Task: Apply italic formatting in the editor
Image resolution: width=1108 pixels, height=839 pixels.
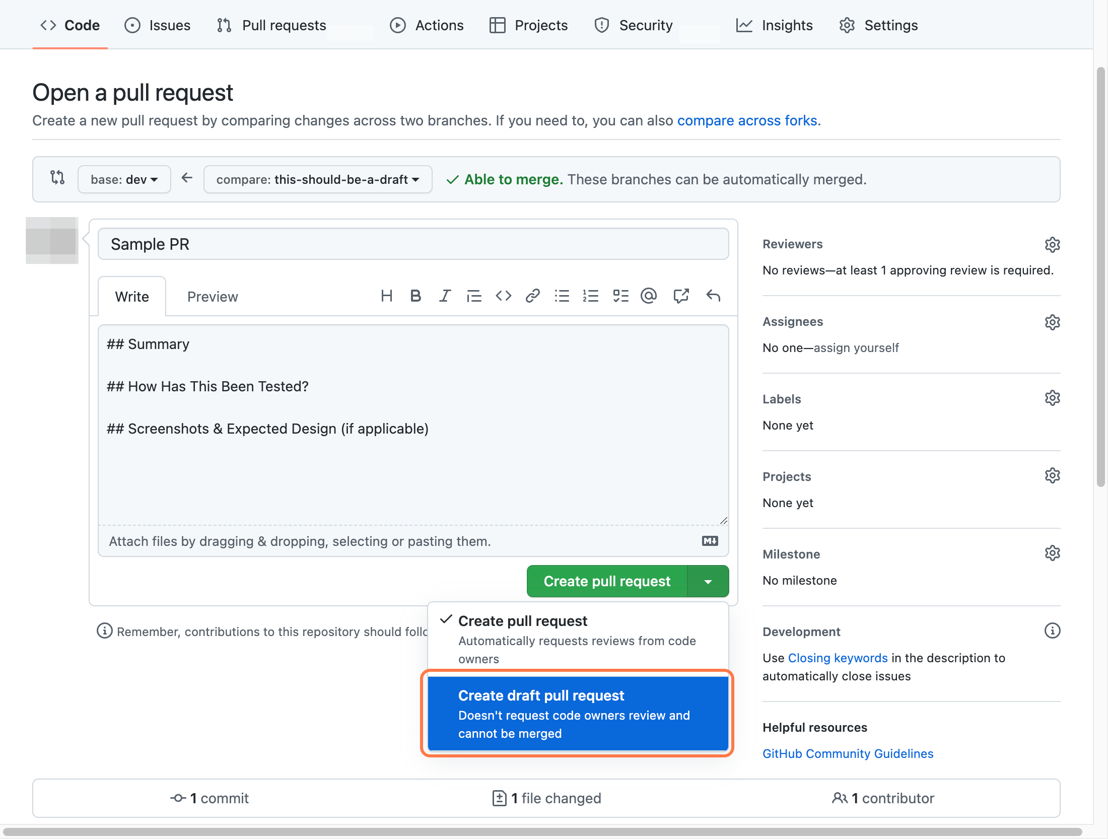Action: click(x=445, y=296)
